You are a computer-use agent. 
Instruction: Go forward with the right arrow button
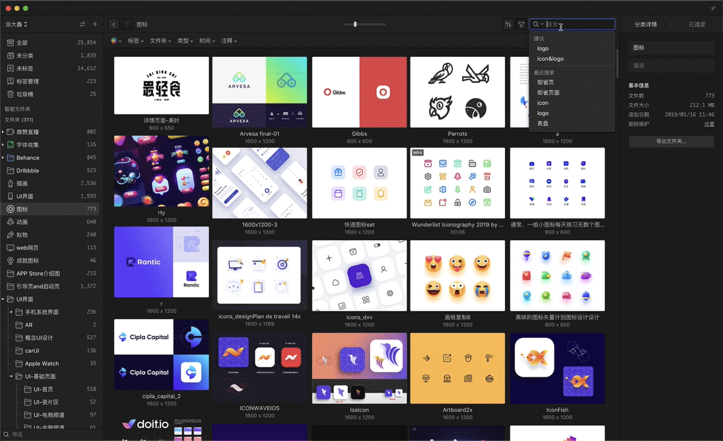coord(127,24)
